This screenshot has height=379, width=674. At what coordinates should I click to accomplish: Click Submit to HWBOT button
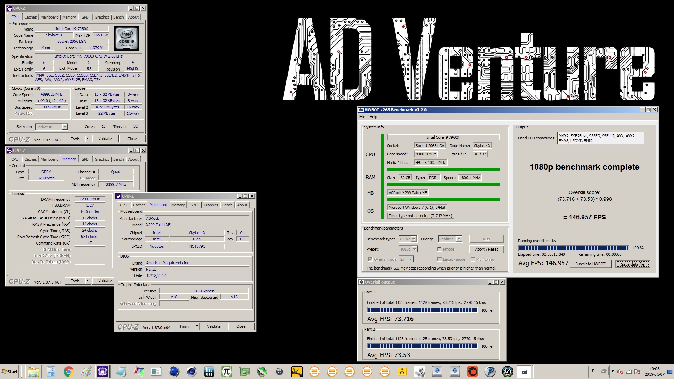point(590,264)
